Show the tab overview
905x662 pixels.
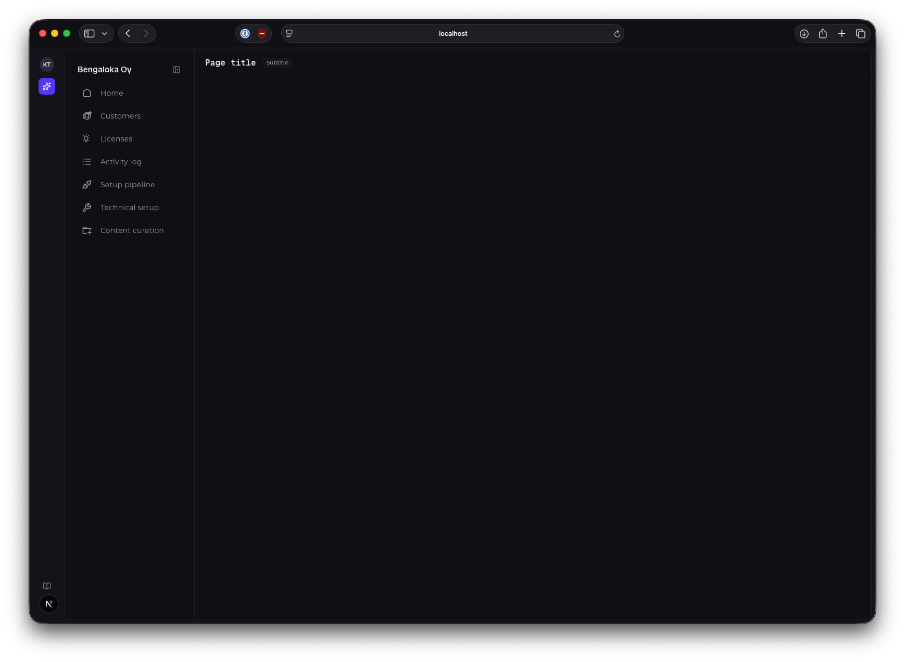tap(861, 33)
